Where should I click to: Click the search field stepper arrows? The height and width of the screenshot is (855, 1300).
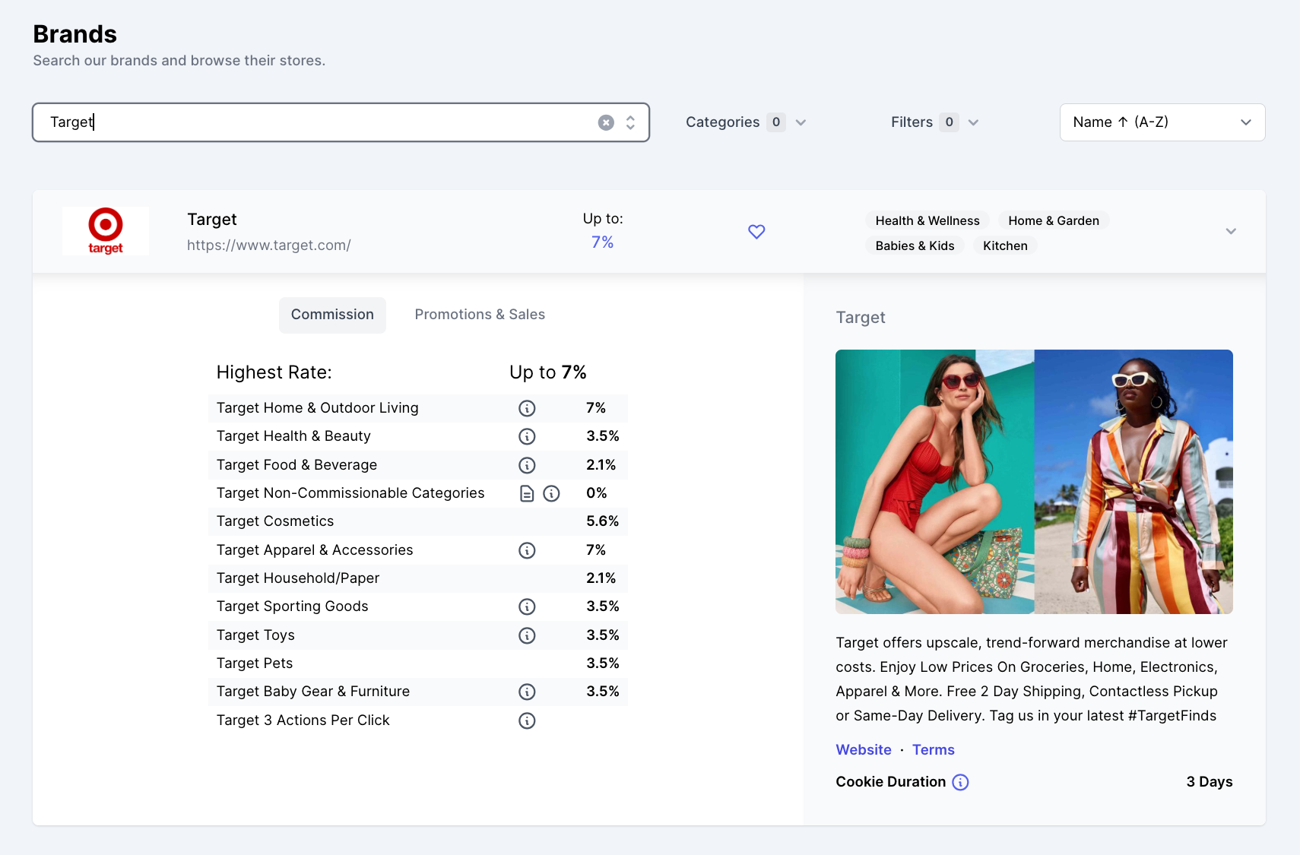(x=630, y=122)
